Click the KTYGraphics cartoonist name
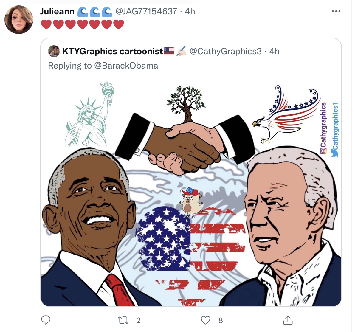Screen dimensions: 355x332 (113, 51)
